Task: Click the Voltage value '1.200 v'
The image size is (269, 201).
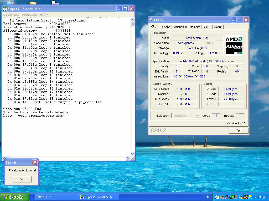Action: 214,53
